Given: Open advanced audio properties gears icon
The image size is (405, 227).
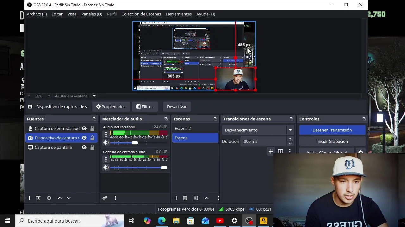Looking at the screenshot, I should tap(105, 198).
